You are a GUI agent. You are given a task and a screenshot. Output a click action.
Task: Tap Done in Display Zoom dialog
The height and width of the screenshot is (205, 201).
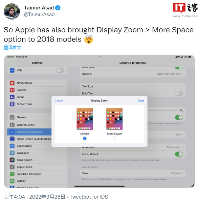point(141,100)
